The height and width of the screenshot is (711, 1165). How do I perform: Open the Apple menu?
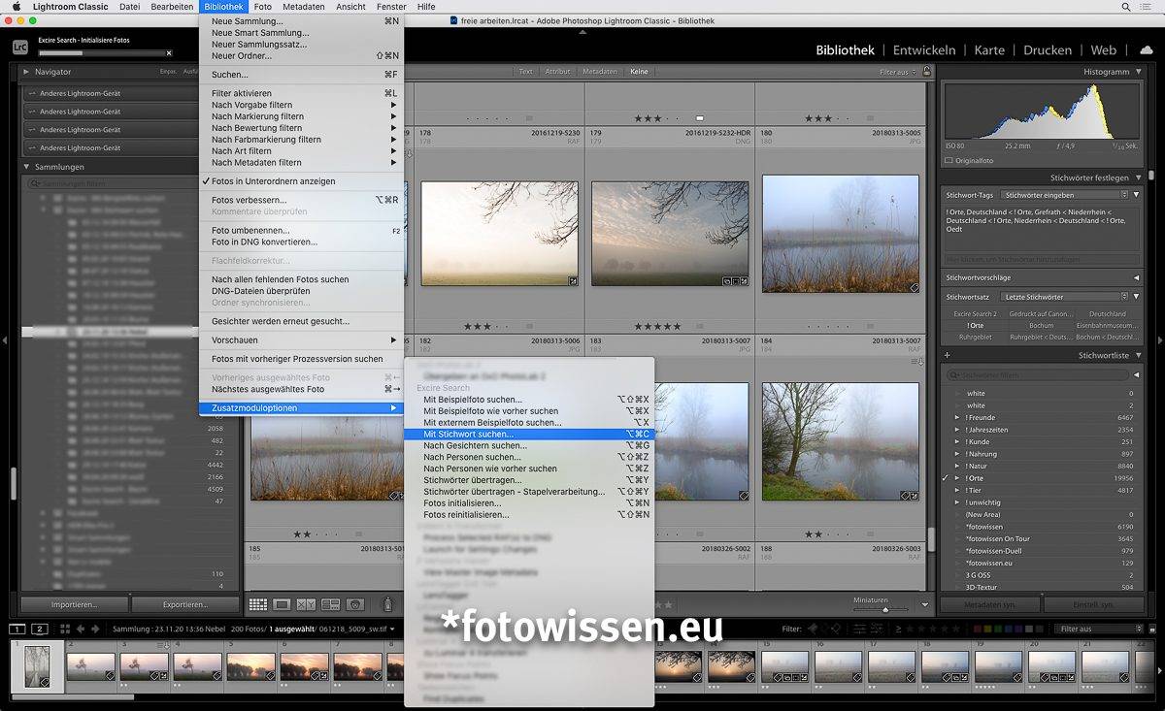click(17, 7)
